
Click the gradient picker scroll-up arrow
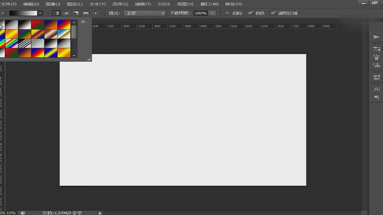tap(74, 22)
